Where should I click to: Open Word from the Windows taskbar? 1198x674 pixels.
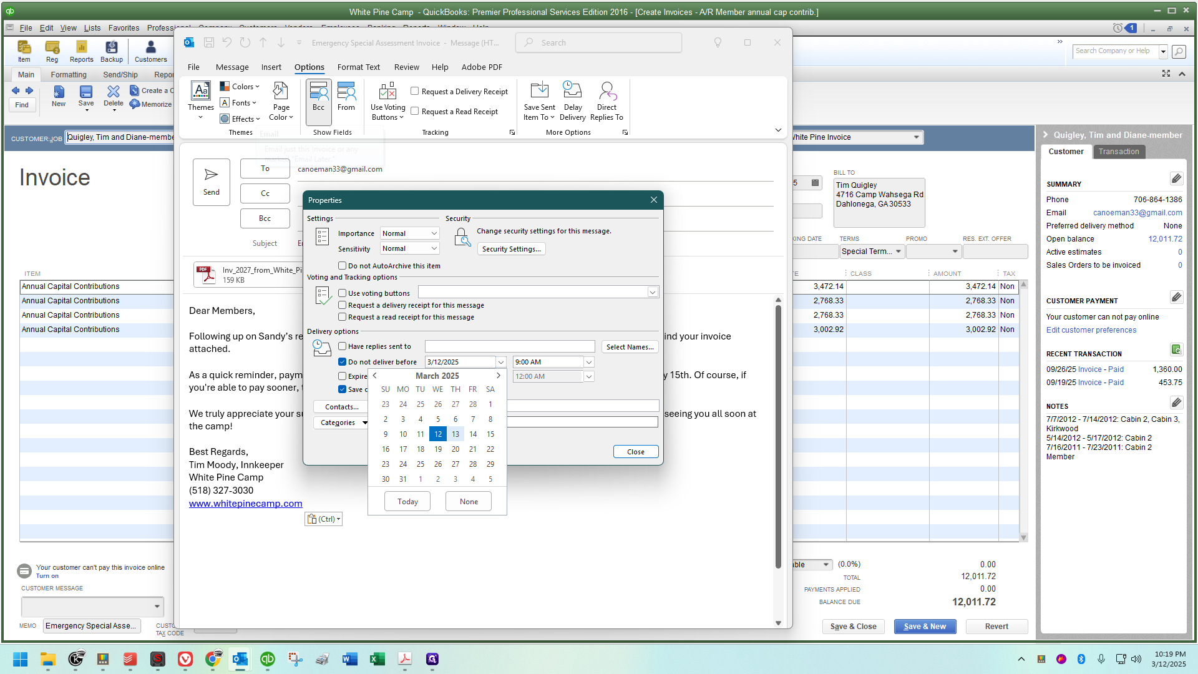pos(349,659)
